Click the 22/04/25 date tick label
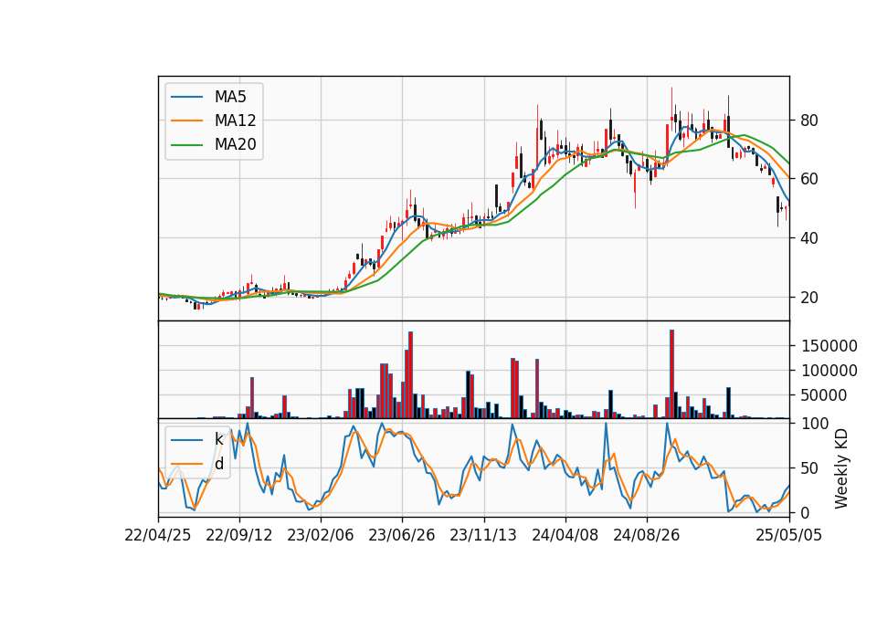Image resolution: width=877 pixels, height=630 pixels. [158, 535]
